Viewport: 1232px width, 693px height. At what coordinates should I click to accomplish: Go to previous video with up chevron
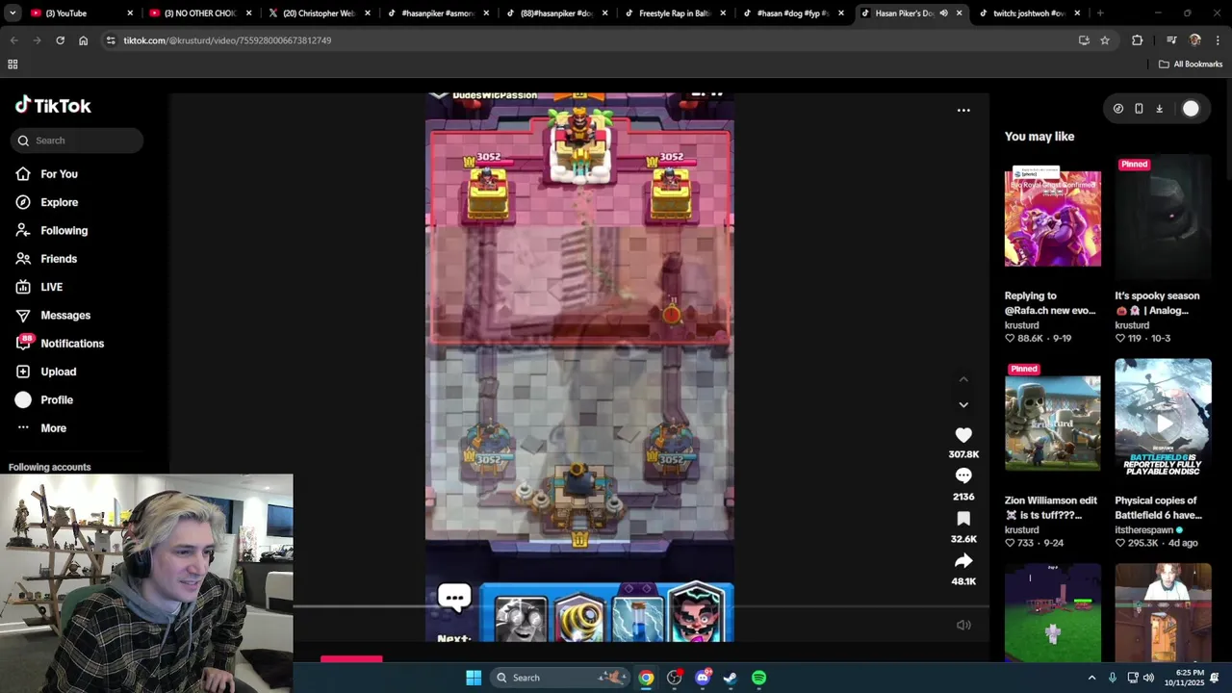tap(963, 380)
